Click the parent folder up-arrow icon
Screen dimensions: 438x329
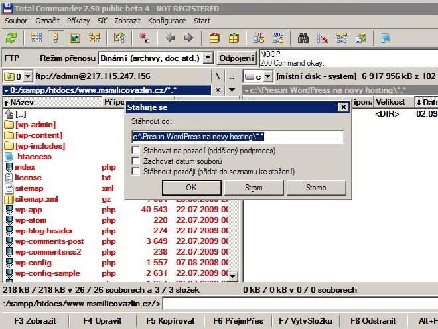pyautogui.click(x=9, y=114)
